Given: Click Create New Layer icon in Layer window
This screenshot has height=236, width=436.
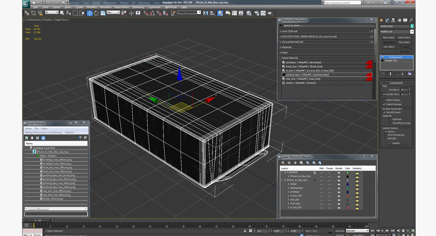Looking at the screenshot, I should tap(283, 163).
